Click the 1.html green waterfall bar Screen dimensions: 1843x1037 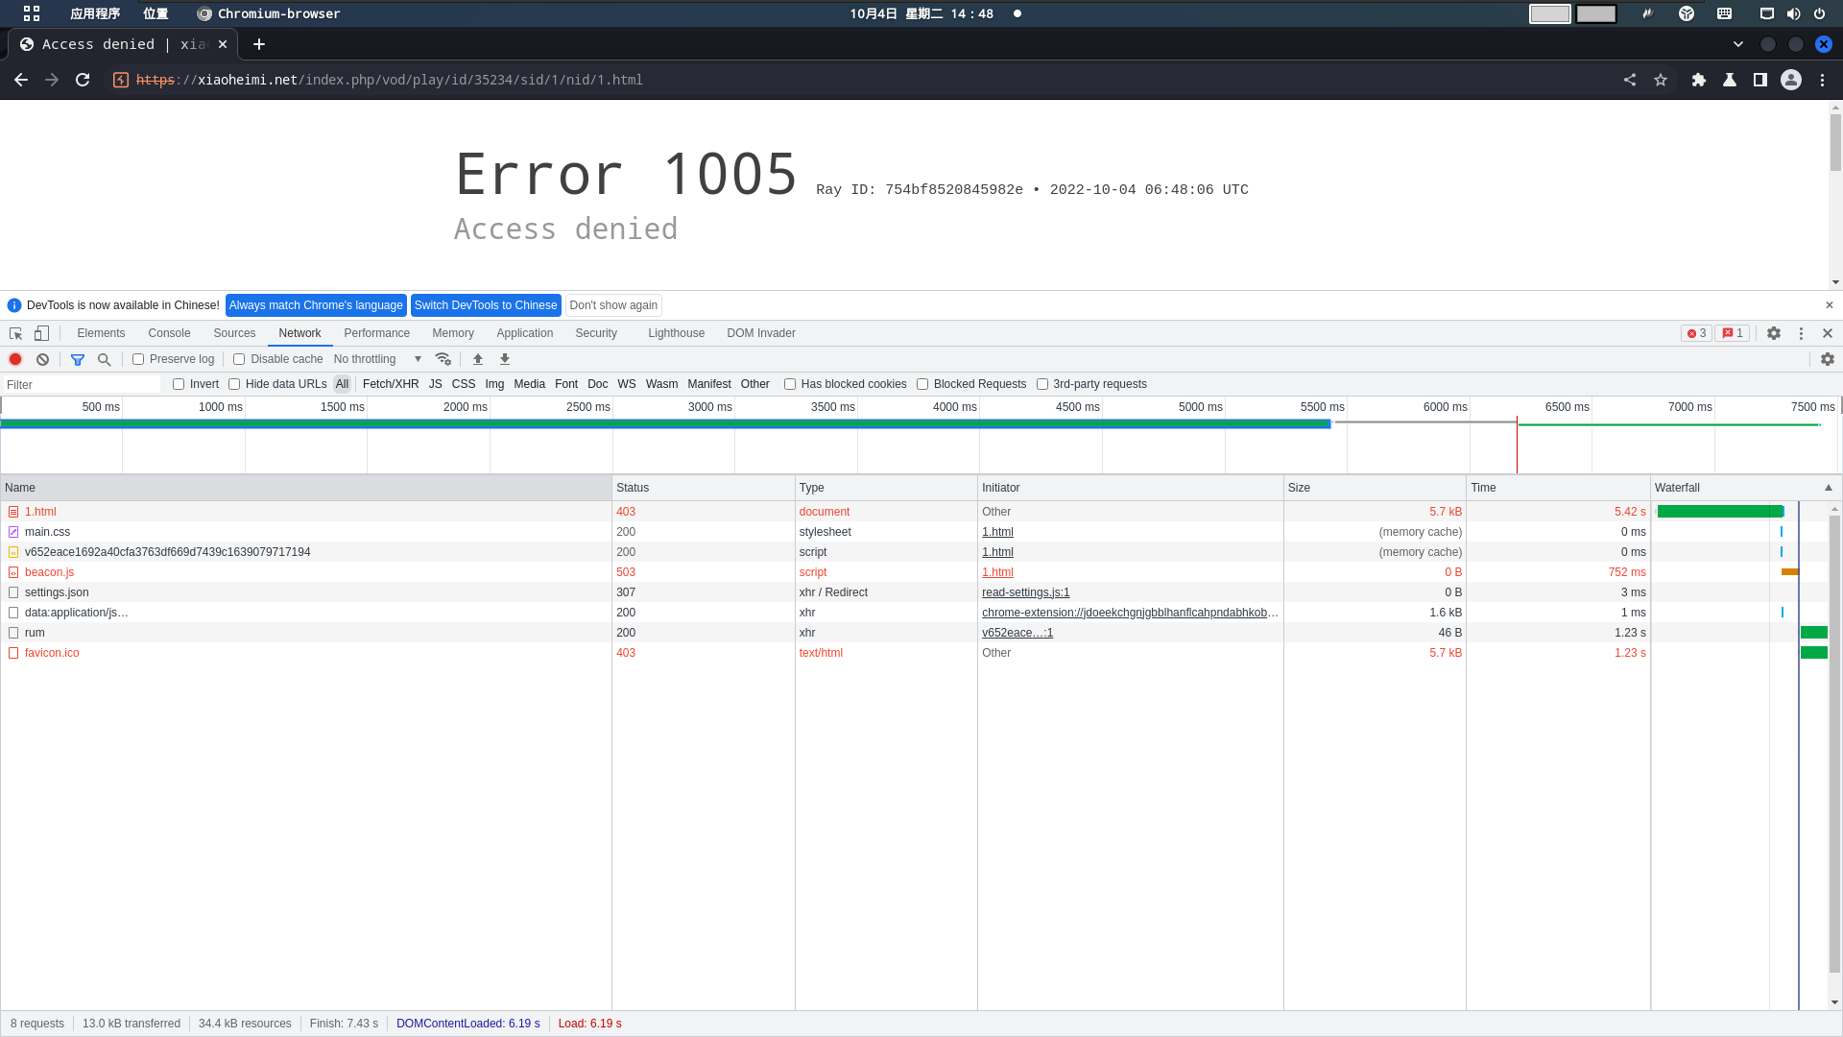[1720, 512]
